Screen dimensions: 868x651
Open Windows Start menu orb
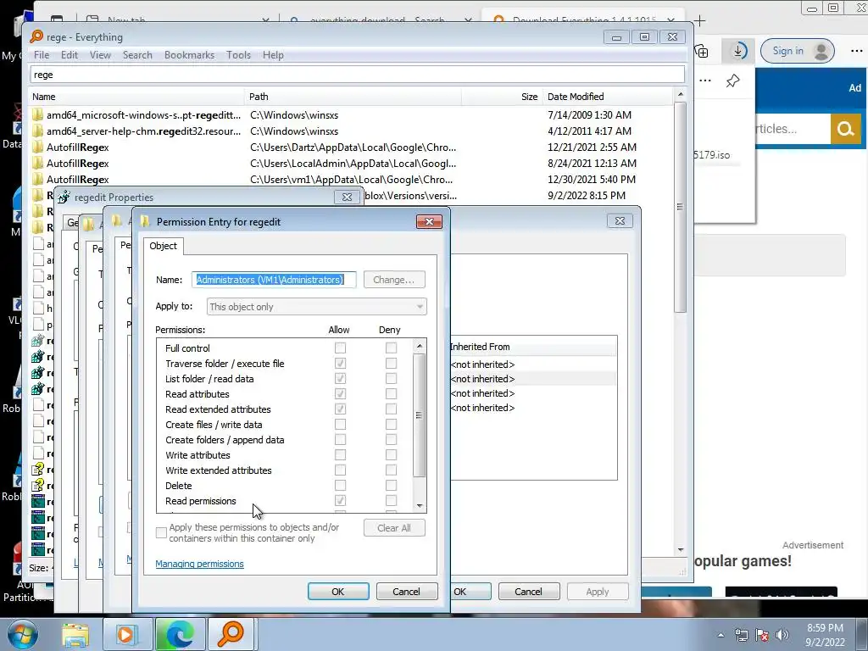(x=22, y=634)
